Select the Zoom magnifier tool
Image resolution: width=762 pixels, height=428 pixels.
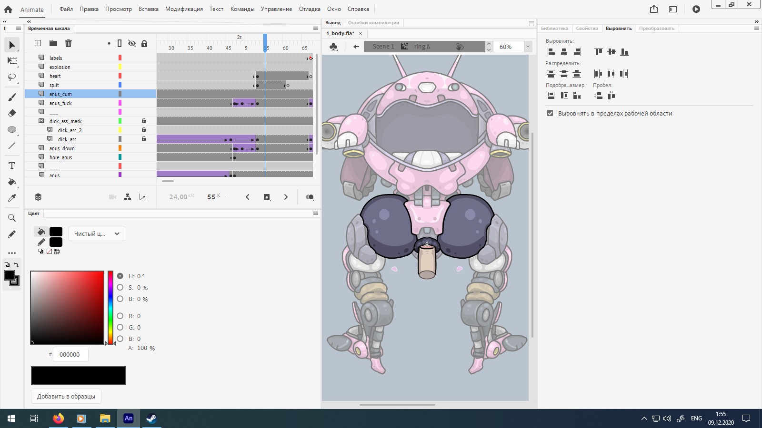(x=12, y=218)
